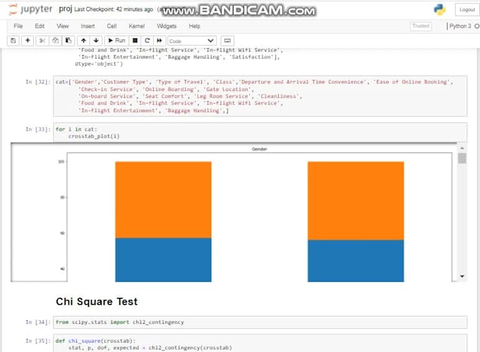Open the Cell menu
Screen dimensions: 480x352
112,26
